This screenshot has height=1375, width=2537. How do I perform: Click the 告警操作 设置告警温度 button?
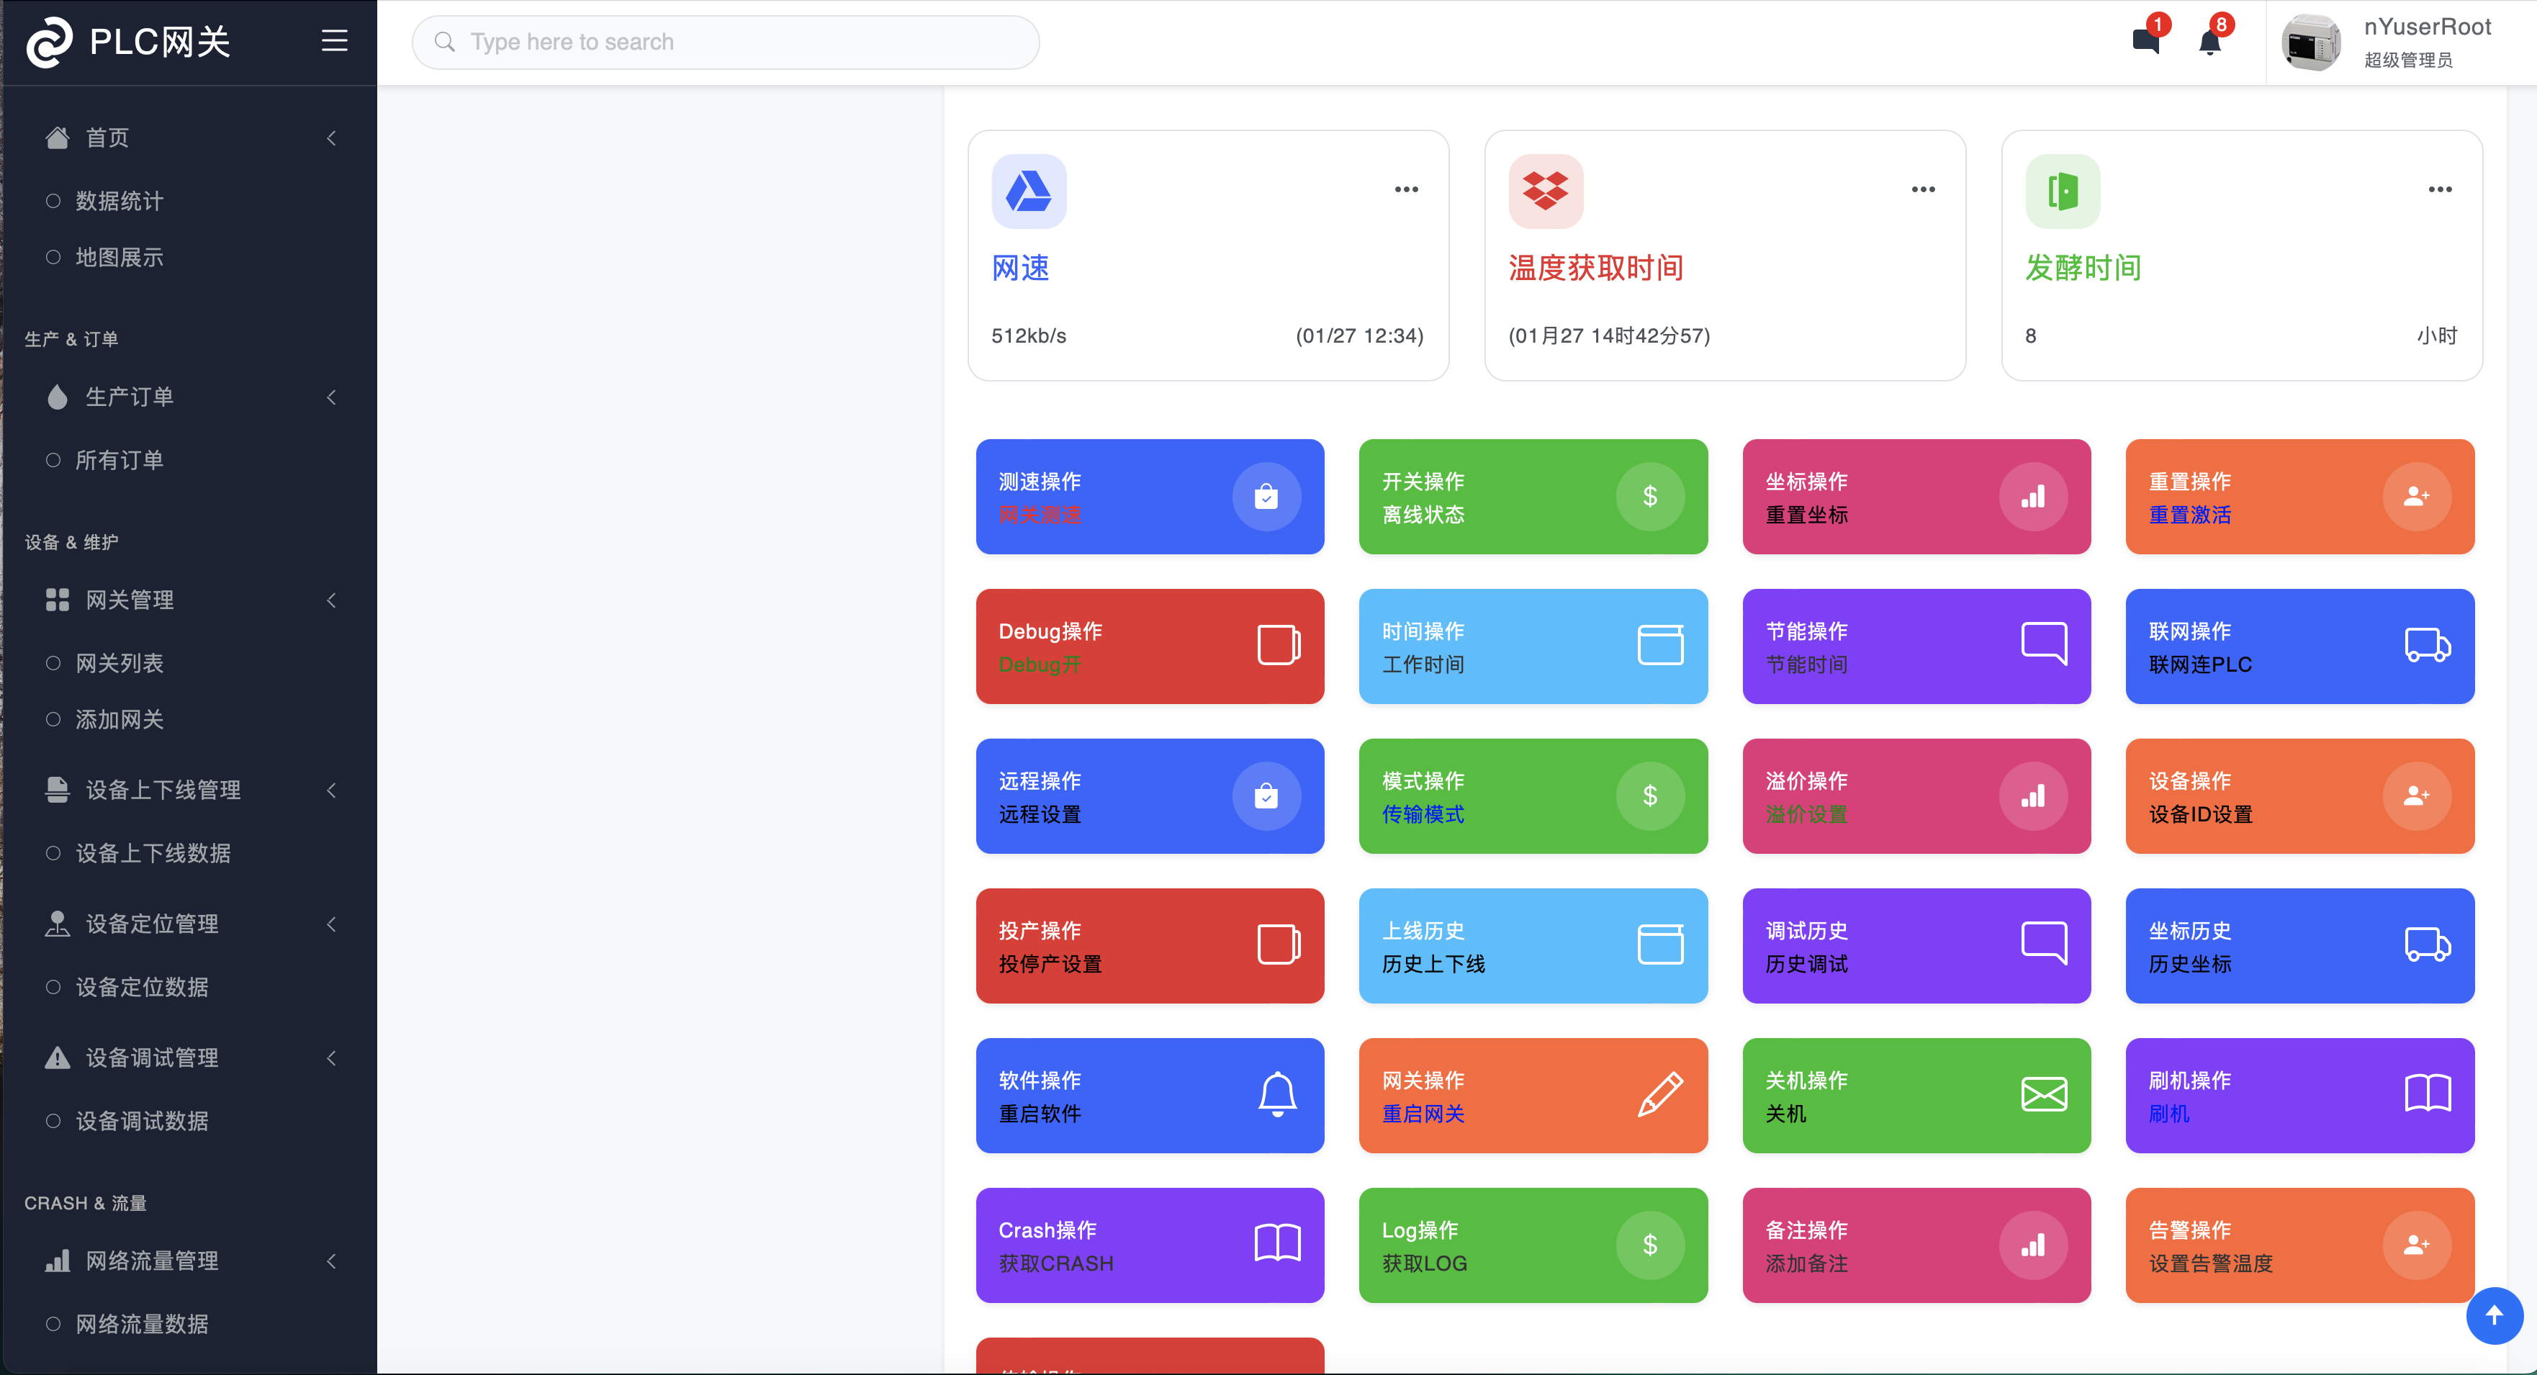click(2293, 1245)
